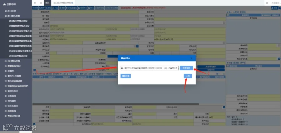Click the 货物申报 cloud header icon
This screenshot has width=281, height=133.
click(5, 4)
